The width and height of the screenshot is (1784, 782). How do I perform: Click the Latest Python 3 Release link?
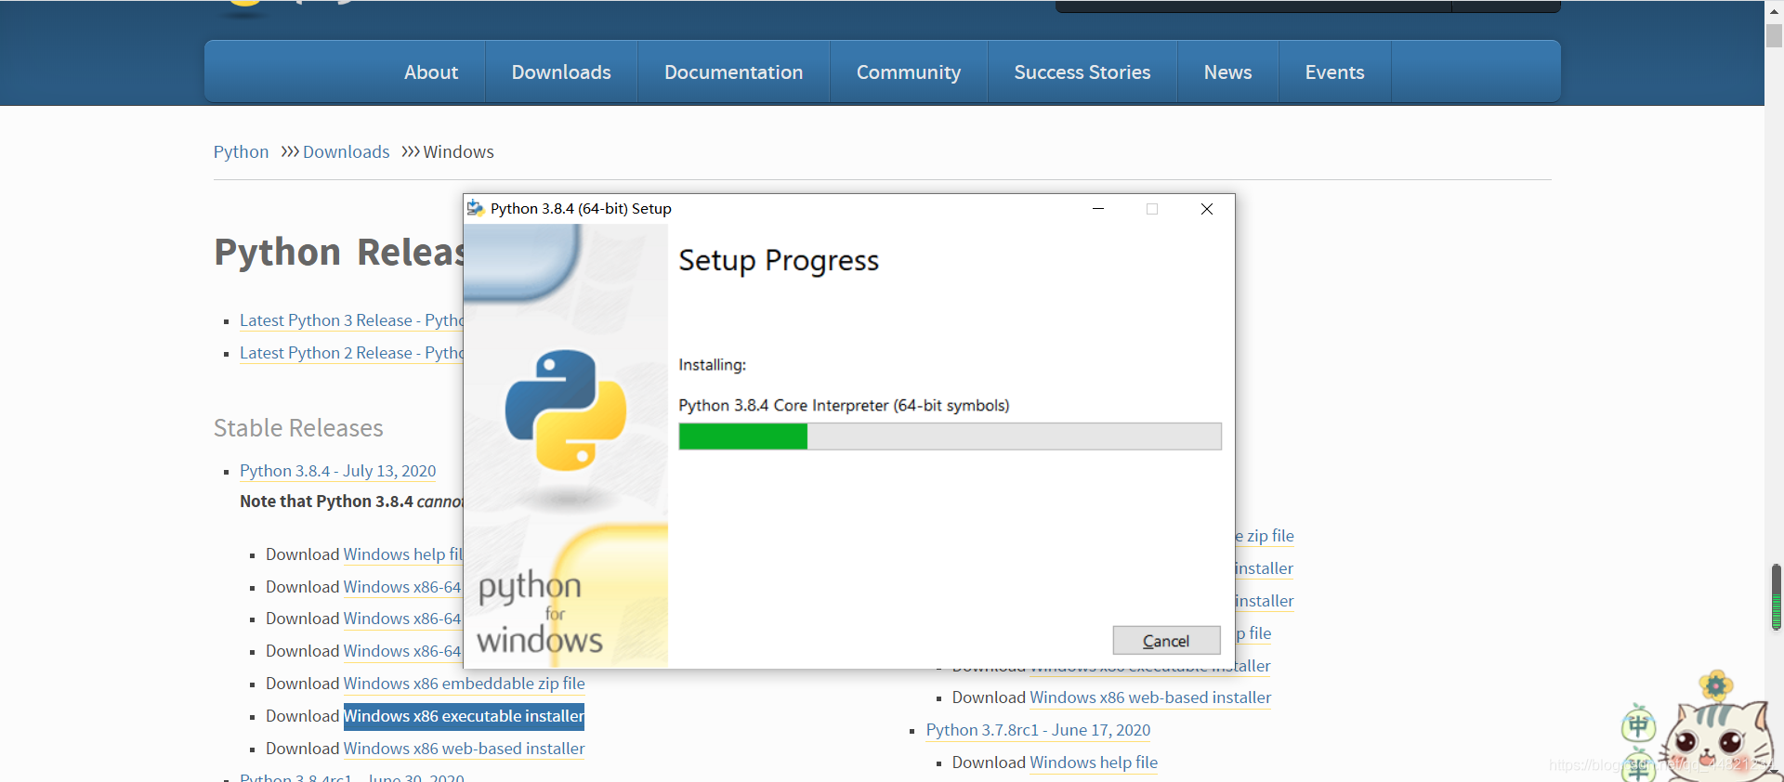[351, 320]
